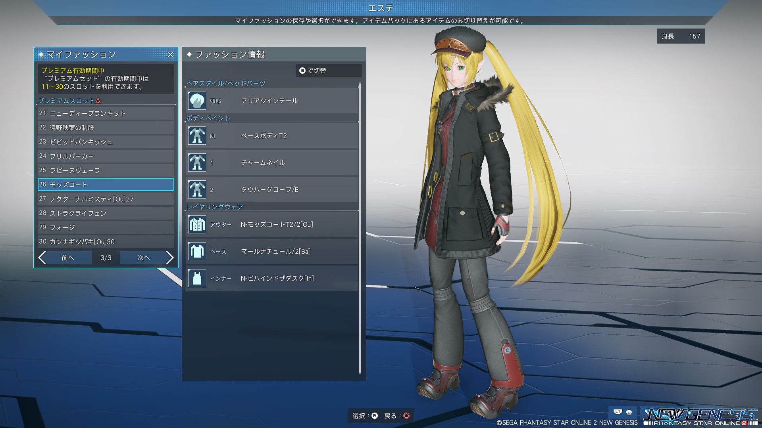The image size is (762, 428).
Task: Select slot 25 ラピーヌヴェーラ
Action: coord(106,170)
